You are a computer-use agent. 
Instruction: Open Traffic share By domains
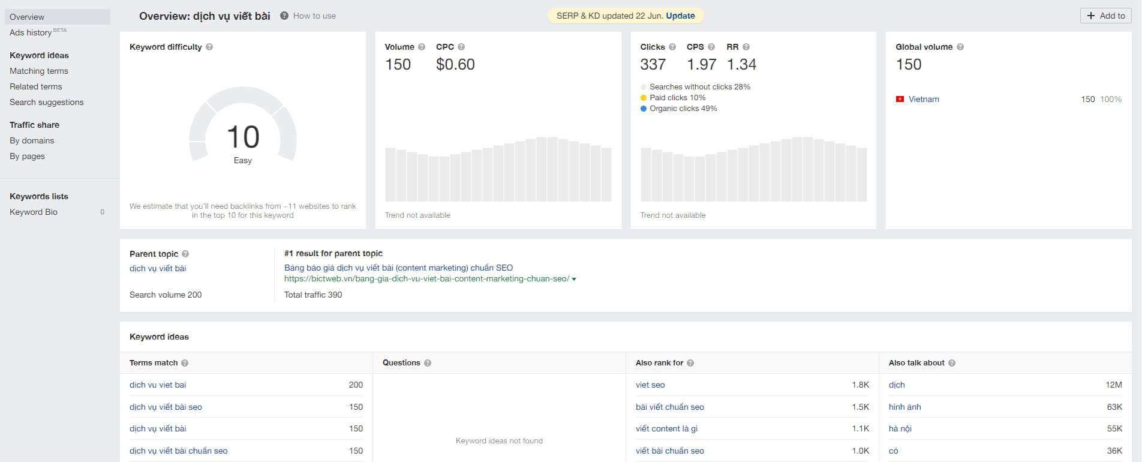point(32,140)
